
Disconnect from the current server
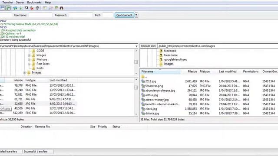click(32, 8)
